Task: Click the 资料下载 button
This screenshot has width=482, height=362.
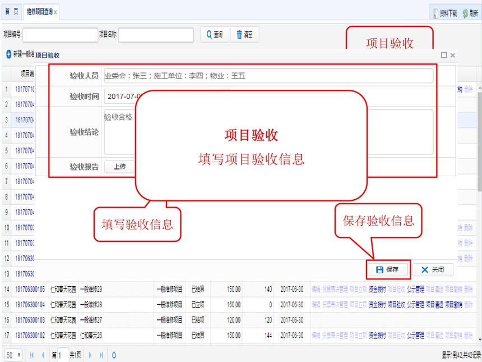Action: click(x=445, y=13)
